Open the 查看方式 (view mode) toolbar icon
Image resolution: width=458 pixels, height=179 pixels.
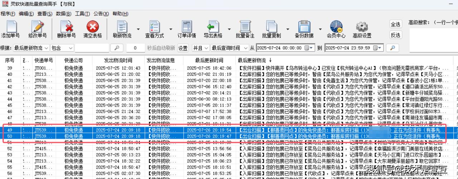(x=154, y=26)
